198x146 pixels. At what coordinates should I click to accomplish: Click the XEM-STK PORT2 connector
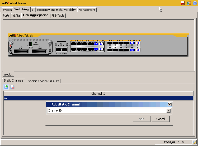[39, 51]
